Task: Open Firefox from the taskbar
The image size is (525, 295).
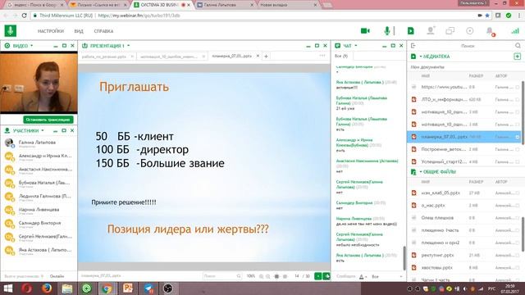Action: click(47, 288)
